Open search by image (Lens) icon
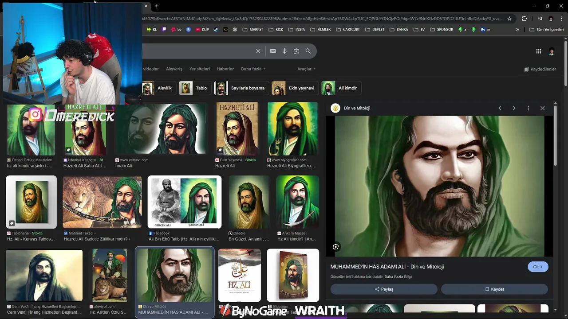Image resolution: width=568 pixels, height=319 pixels. tap(296, 51)
